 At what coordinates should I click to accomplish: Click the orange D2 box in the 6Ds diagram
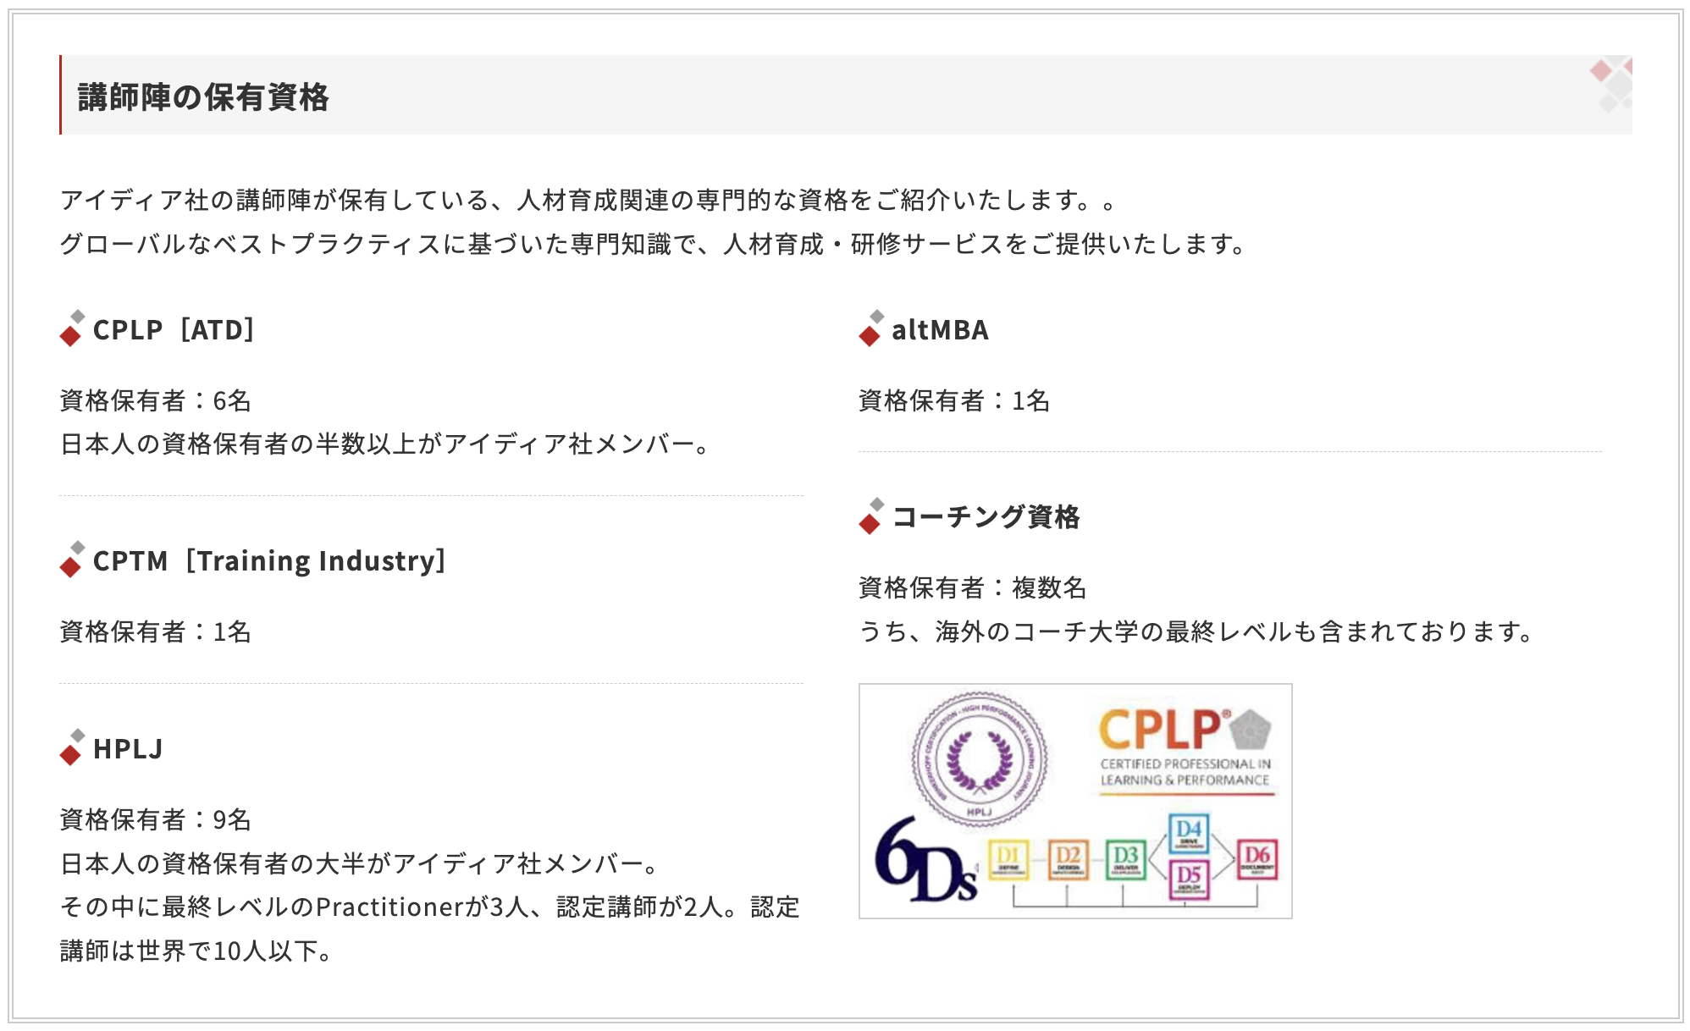point(1068,859)
